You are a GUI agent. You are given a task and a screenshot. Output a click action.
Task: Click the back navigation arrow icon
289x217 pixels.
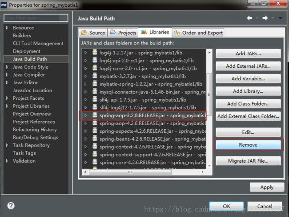pos(249,18)
